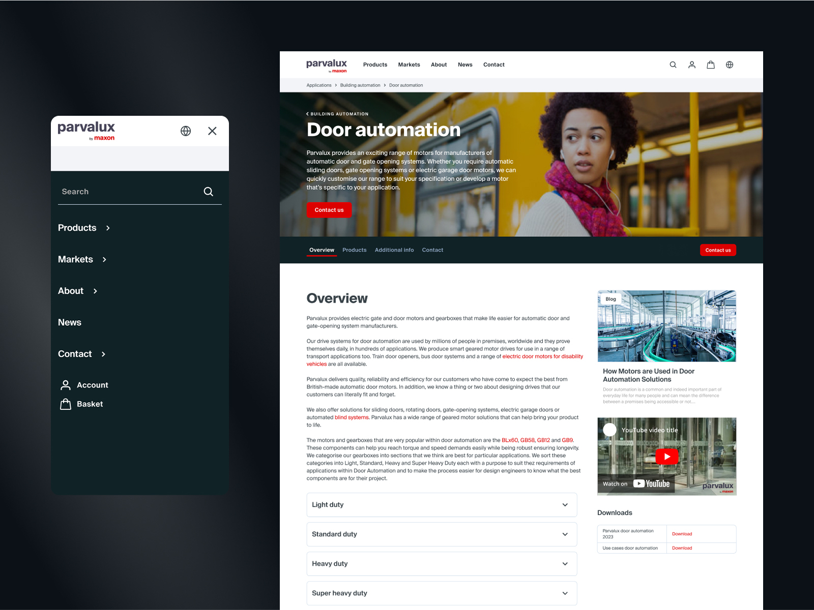
Task: Expand Products submenu chevron in mobile menu
Action: [108, 228]
